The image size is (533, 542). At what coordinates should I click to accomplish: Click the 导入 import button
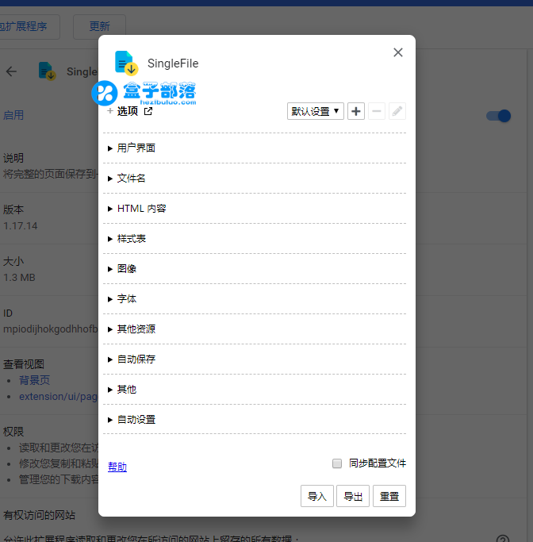[317, 496]
